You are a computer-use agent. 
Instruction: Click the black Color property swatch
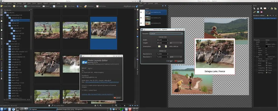tap(267, 46)
